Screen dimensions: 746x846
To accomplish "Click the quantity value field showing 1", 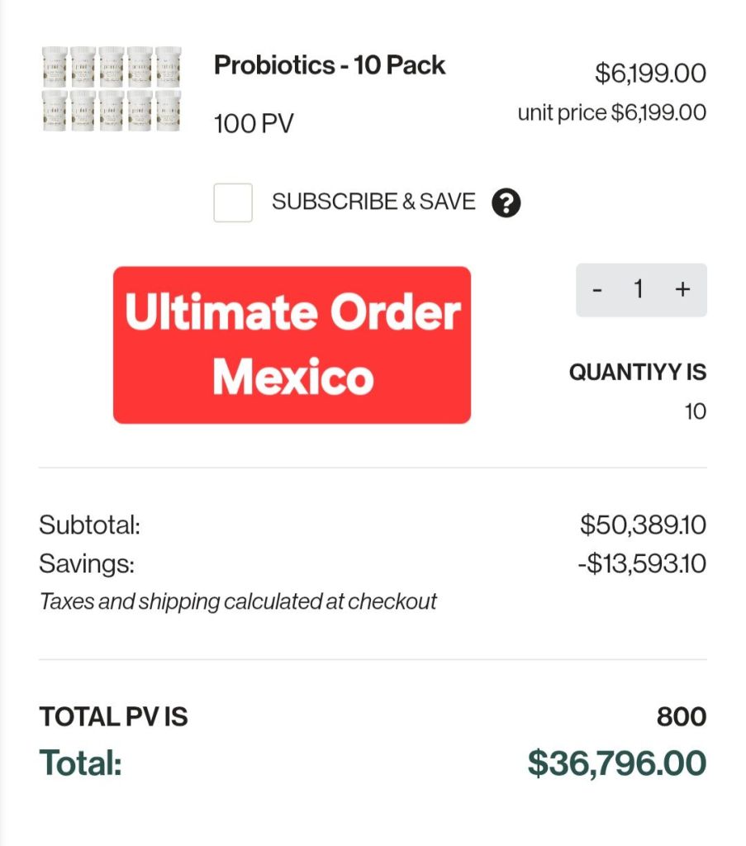I will pos(639,290).
